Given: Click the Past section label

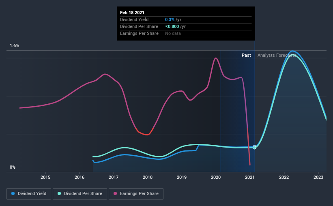Looking at the screenshot, I should click(246, 55).
